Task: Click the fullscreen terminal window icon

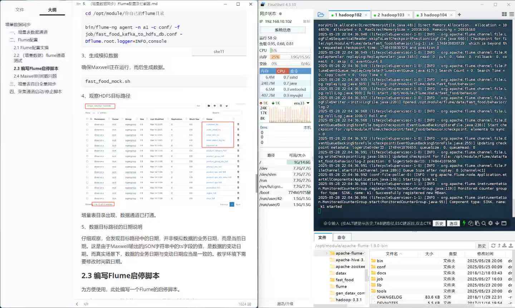Action: [x=504, y=223]
